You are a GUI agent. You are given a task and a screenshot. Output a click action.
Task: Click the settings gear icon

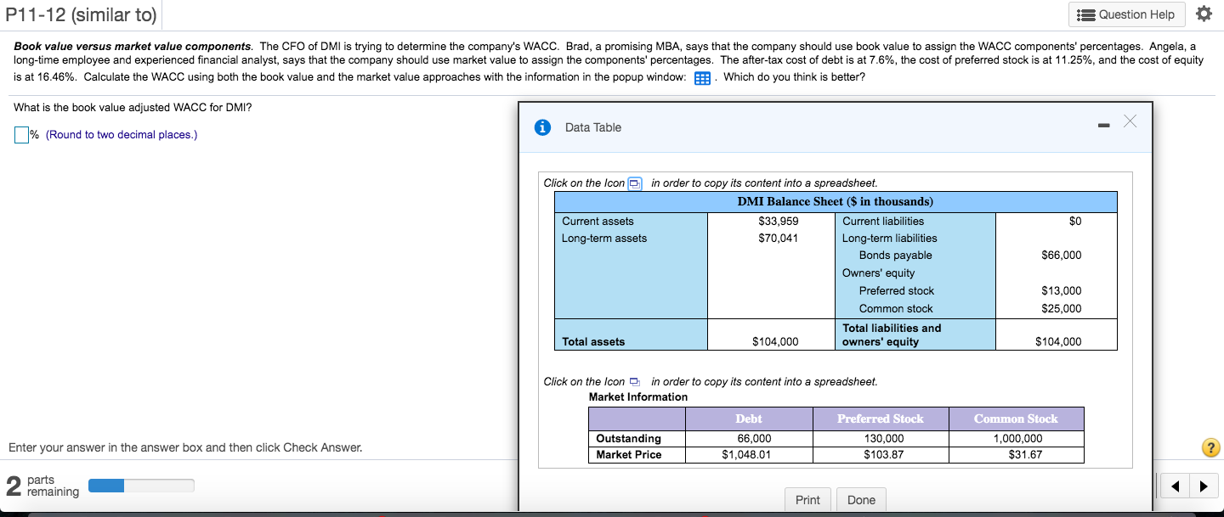[1204, 14]
